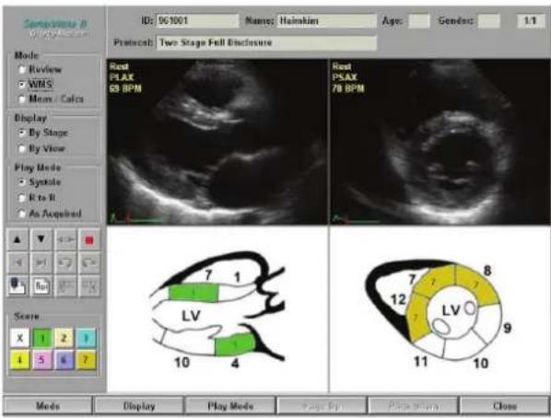The width and height of the screenshot is (551, 418).
Task: Click green segment 4 in PLAX diagram
Action: (x=235, y=344)
